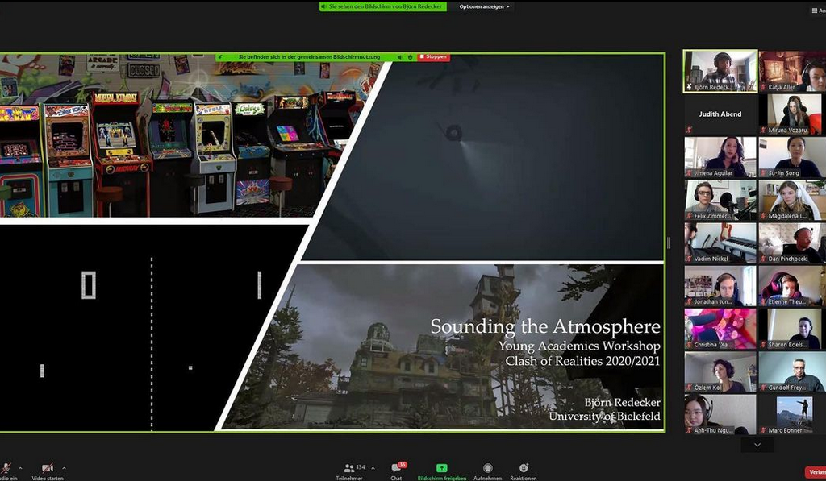Open the view layout icon top-right
This screenshot has height=481, width=826.
(815, 10)
